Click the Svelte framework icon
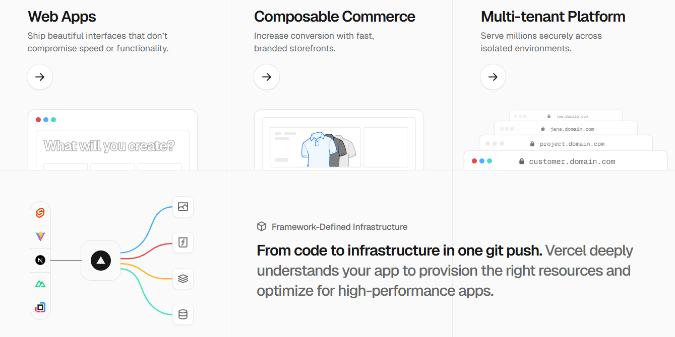This screenshot has width=675, height=337. tap(40, 213)
